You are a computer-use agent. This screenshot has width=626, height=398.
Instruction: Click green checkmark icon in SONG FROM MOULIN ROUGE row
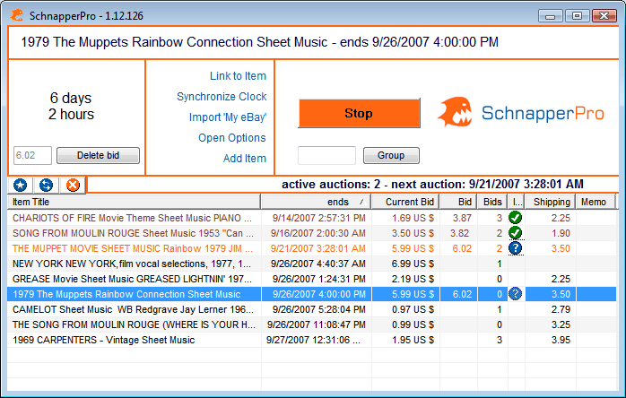516,233
